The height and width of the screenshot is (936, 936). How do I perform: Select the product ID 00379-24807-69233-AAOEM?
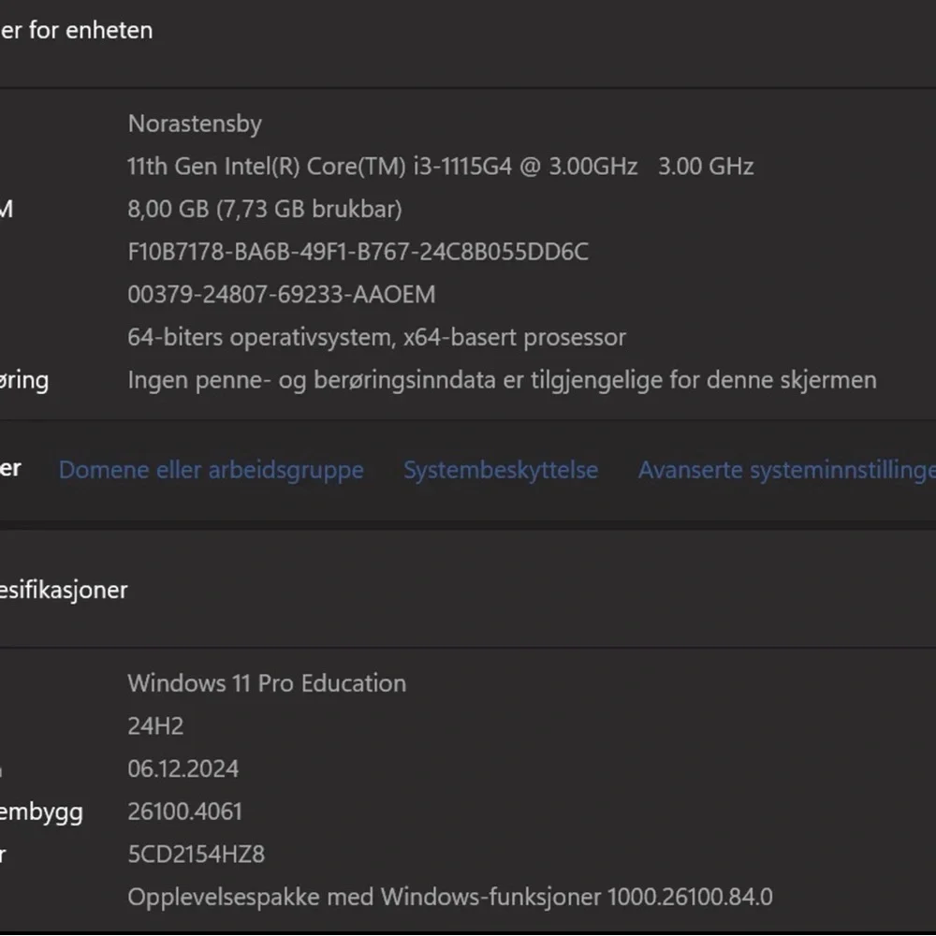click(281, 295)
